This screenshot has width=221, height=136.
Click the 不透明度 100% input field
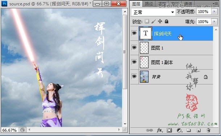pos(204,12)
